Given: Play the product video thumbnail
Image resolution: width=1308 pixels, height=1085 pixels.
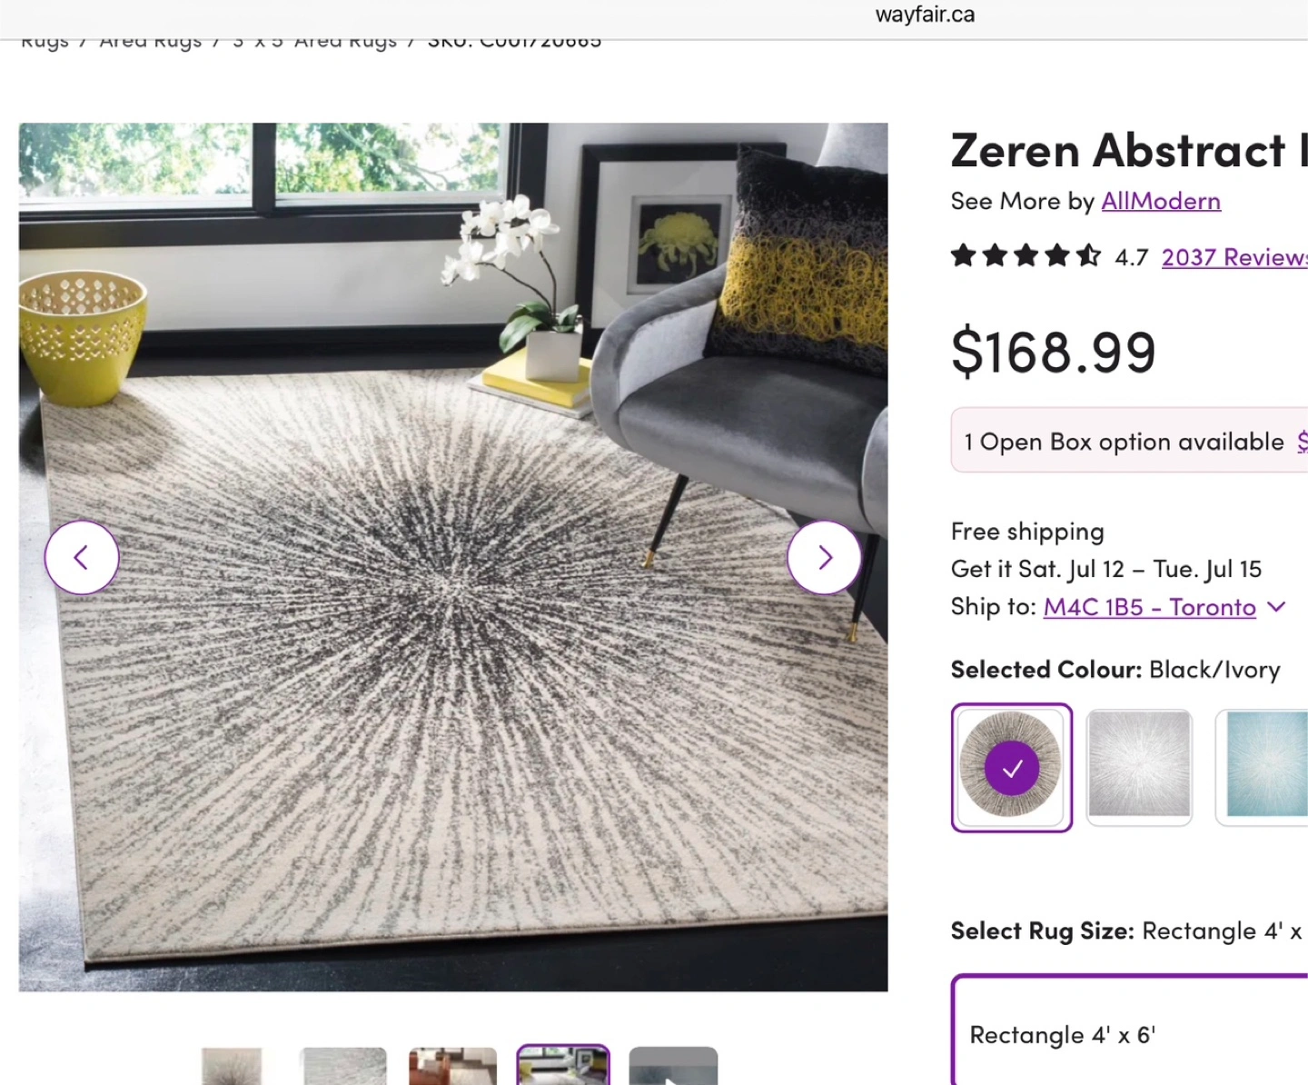Looking at the screenshot, I should (673, 1065).
